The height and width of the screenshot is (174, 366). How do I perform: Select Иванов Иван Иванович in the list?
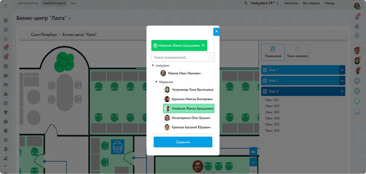click(x=181, y=73)
